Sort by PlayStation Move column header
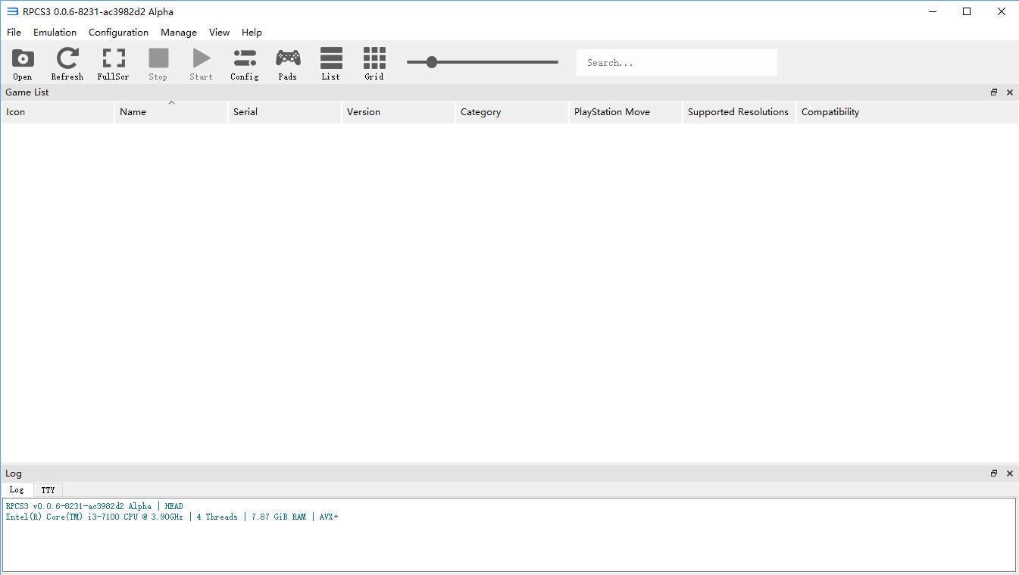1019x575 pixels. coord(626,112)
